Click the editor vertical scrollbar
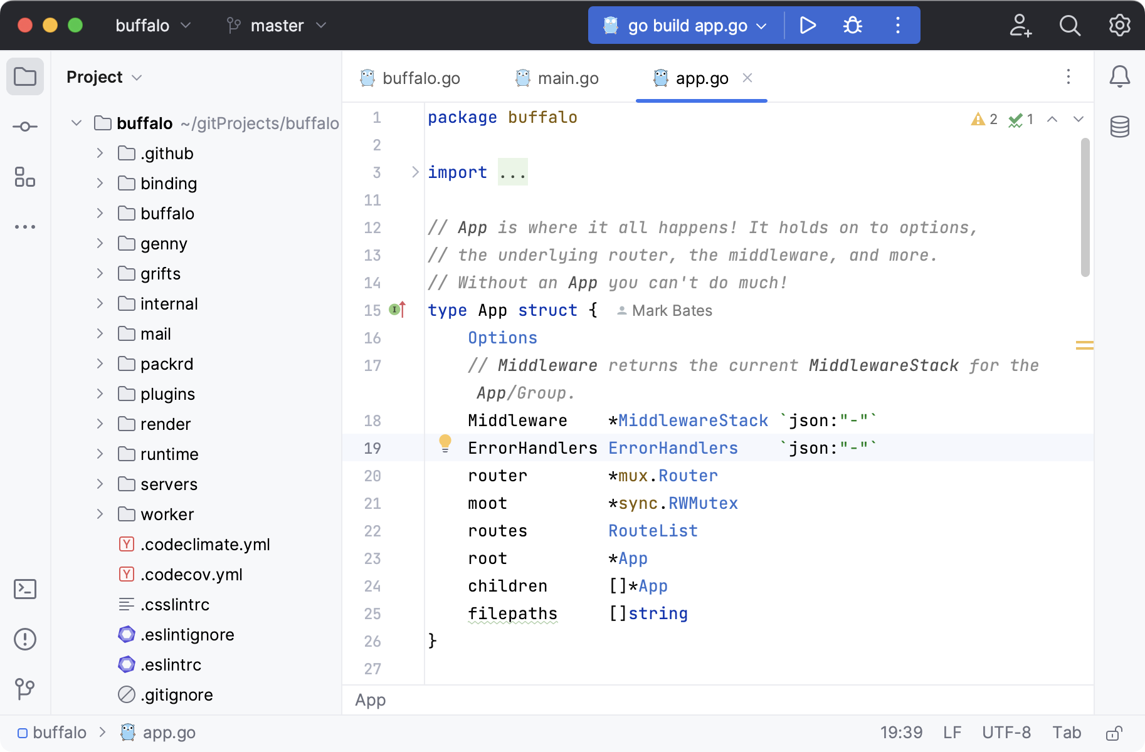Viewport: 1145px width, 752px height. (x=1085, y=207)
